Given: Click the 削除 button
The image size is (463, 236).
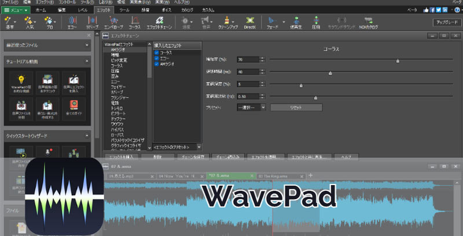Looking at the screenshot, I should (157, 157).
